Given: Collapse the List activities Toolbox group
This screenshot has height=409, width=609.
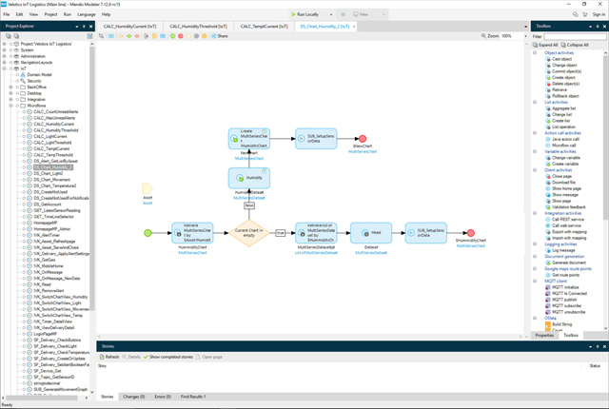Looking at the screenshot, I should (535, 102).
